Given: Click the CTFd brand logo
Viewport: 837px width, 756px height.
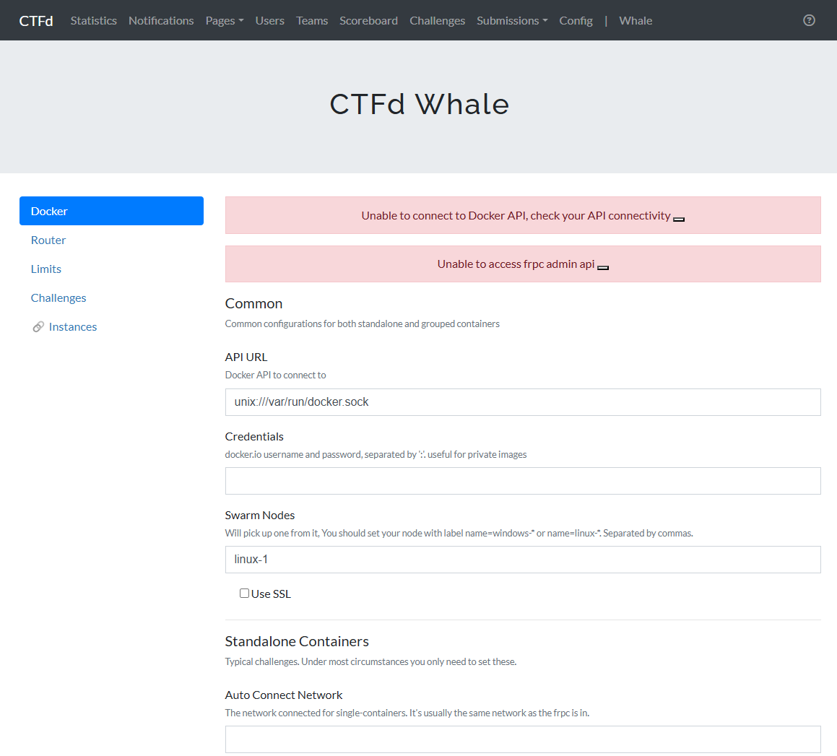Looking at the screenshot, I should (x=36, y=21).
